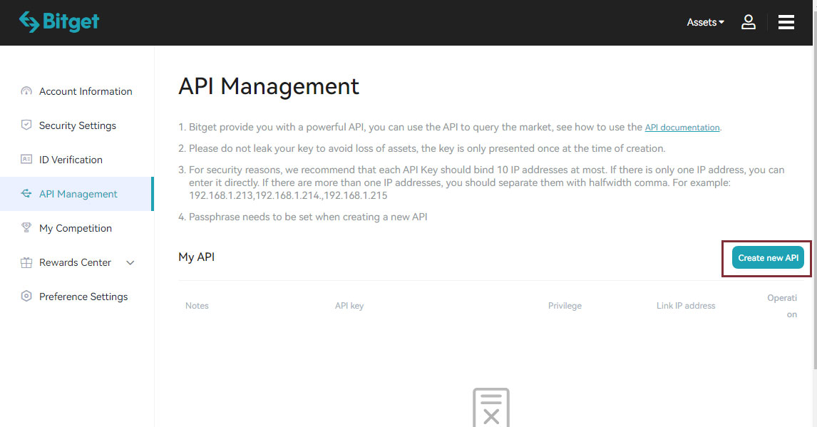The width and height of the screenshot is (817, 427).
Task: Expand the Rewards Center chevron
Action: (130, 263)
